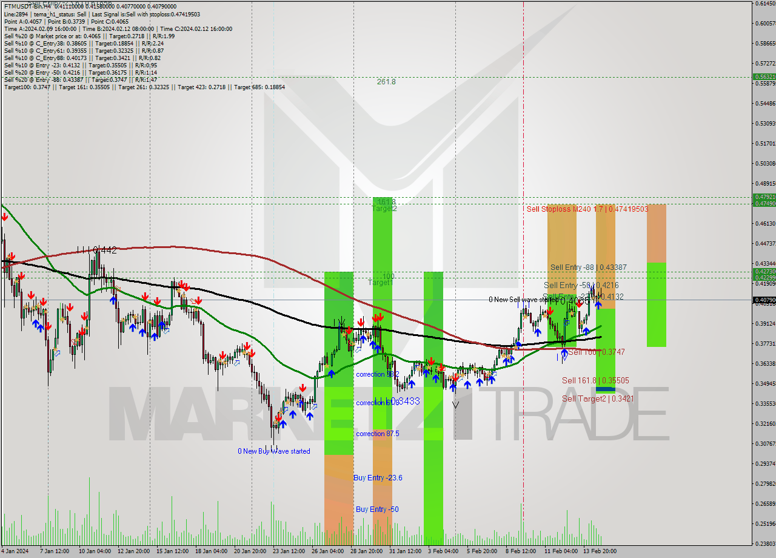Click the 'correction 87.5' label

pos(378,434)
